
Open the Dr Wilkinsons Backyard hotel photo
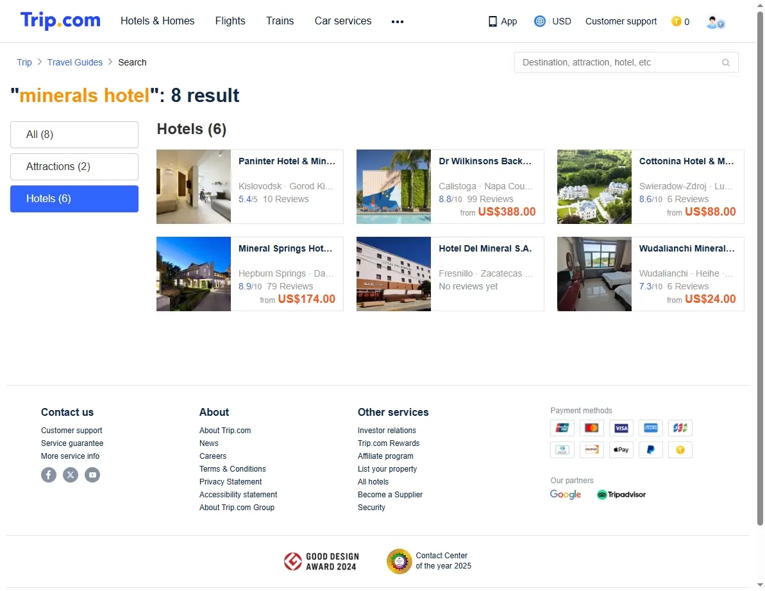pos(394,187)
